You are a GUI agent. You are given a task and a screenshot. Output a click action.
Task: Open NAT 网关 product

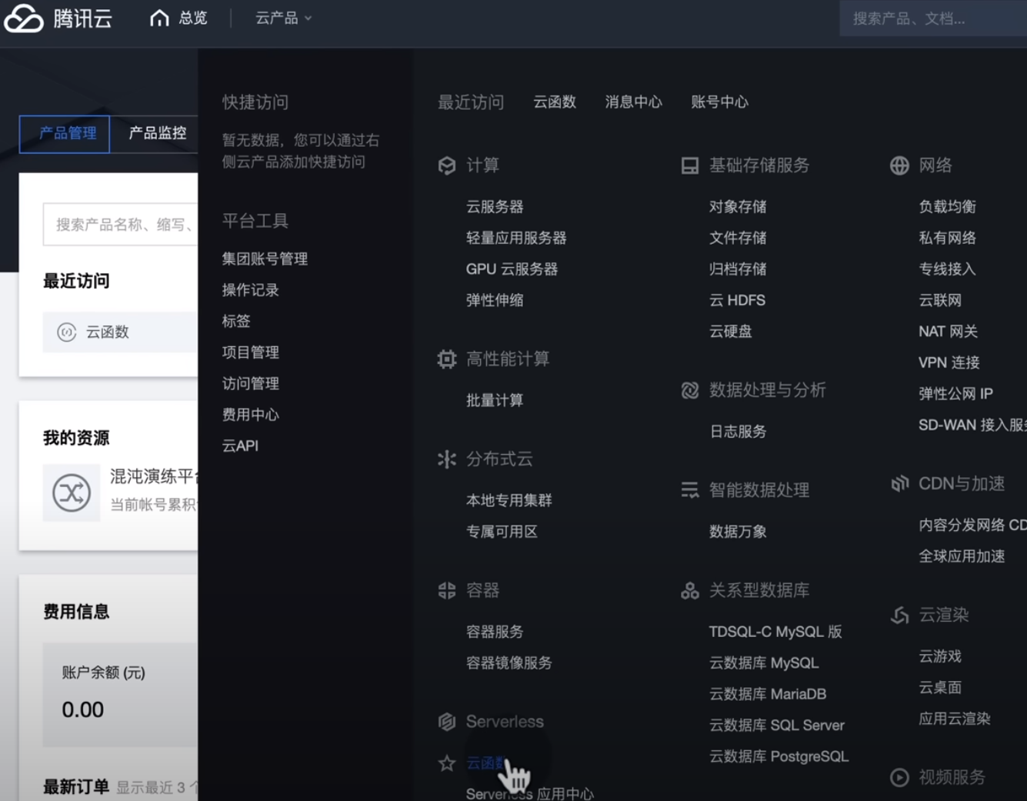point(948,332)
